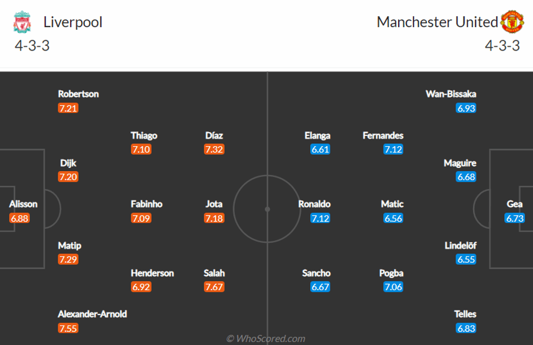Click the Manchester United club crest icon

tap(512, 22)
